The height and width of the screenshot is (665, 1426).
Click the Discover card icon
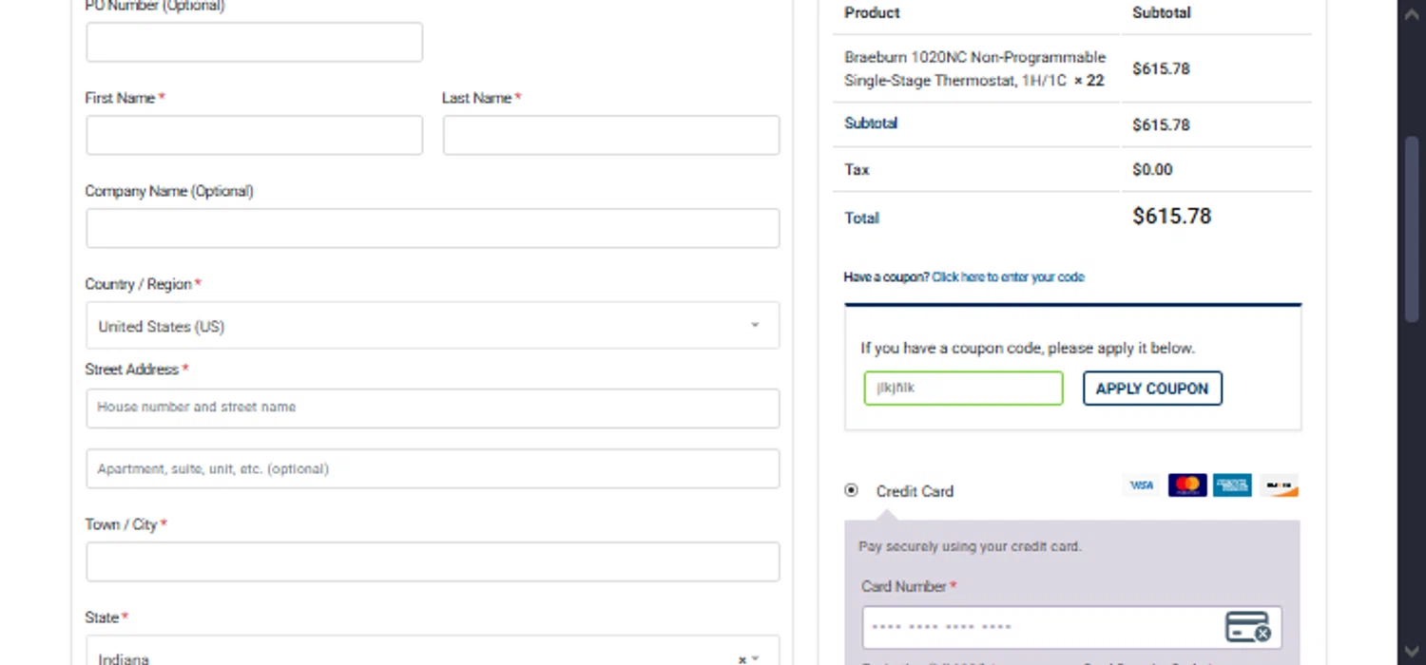pos(1279,485)
